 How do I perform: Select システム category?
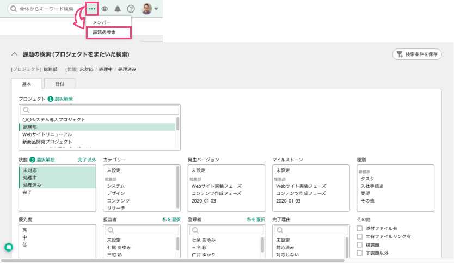point(139,186)
